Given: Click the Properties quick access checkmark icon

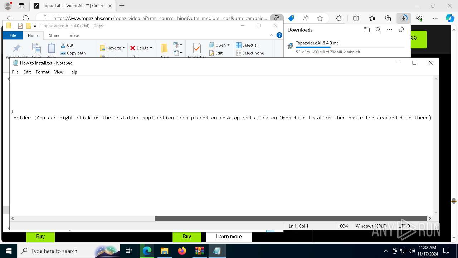Looking at the screenshot, I should coord(20,26).
